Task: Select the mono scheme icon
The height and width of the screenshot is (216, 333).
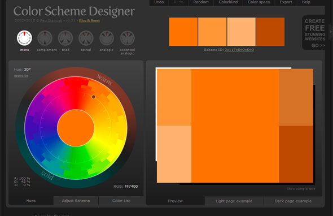Action: 24,38
